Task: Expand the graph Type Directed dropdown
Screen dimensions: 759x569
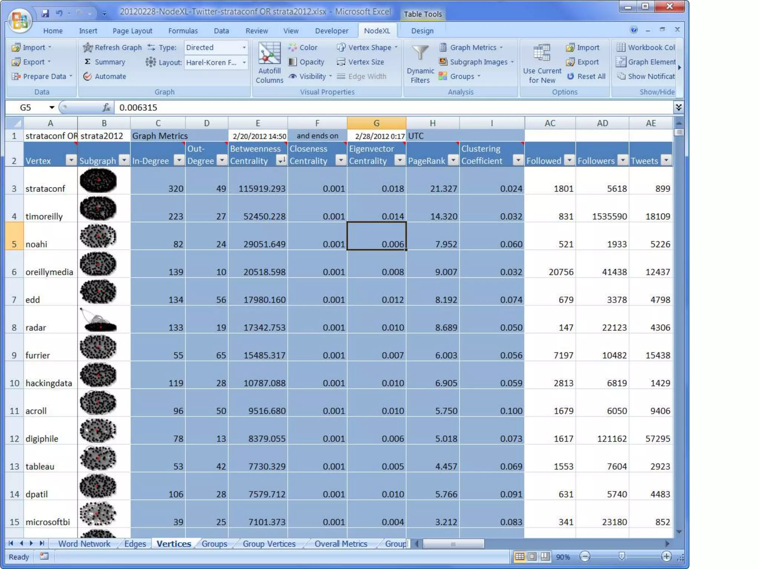Action: click(244, 47)
